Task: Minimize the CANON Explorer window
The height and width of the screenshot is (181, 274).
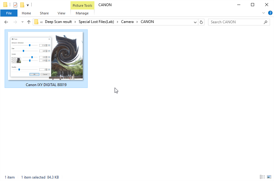Action: point(239,5)
